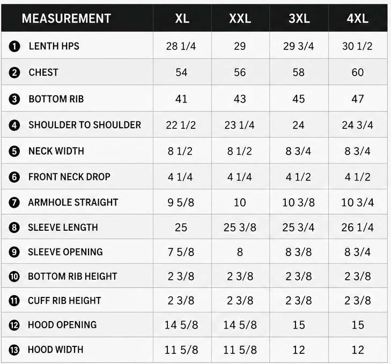
Task: Click the 3XL size column header
Action: coord(299,18)
